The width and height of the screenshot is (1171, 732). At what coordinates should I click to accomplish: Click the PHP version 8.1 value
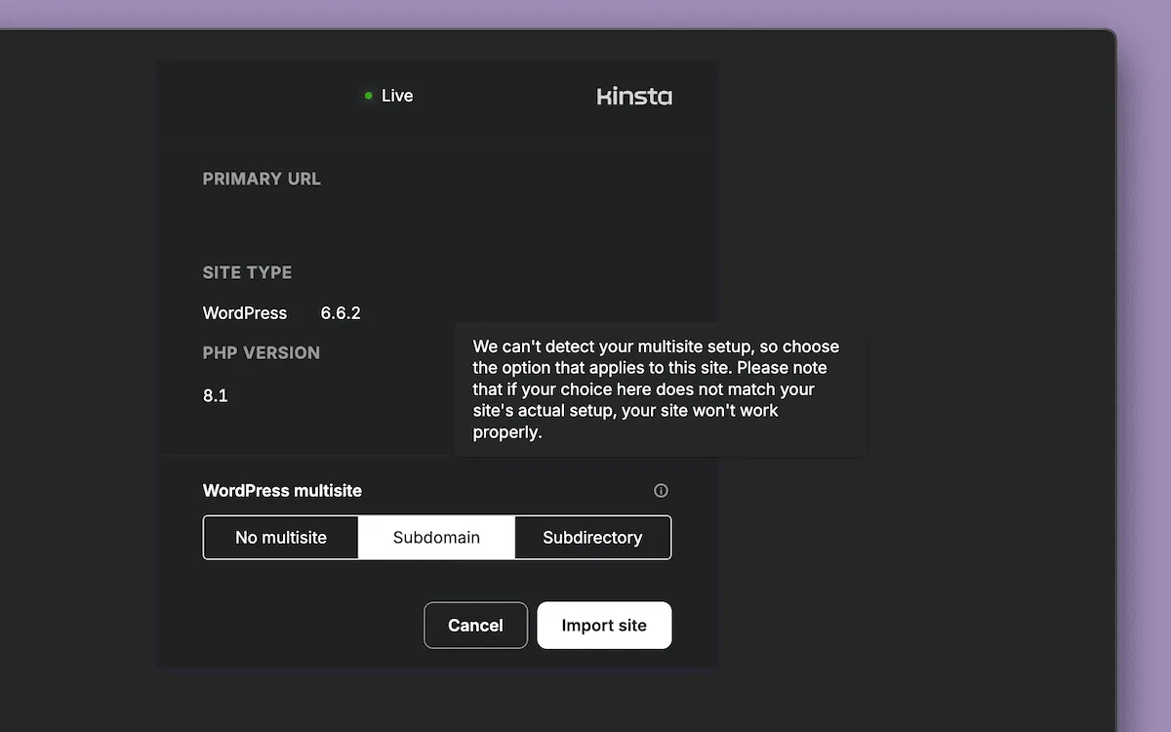point(216,395)
